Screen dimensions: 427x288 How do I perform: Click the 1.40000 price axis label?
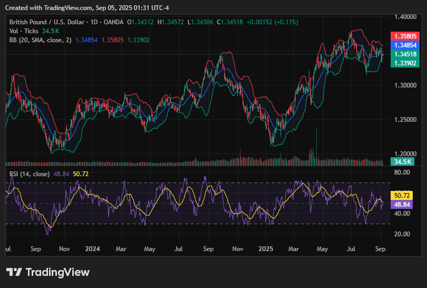[405, 17]
